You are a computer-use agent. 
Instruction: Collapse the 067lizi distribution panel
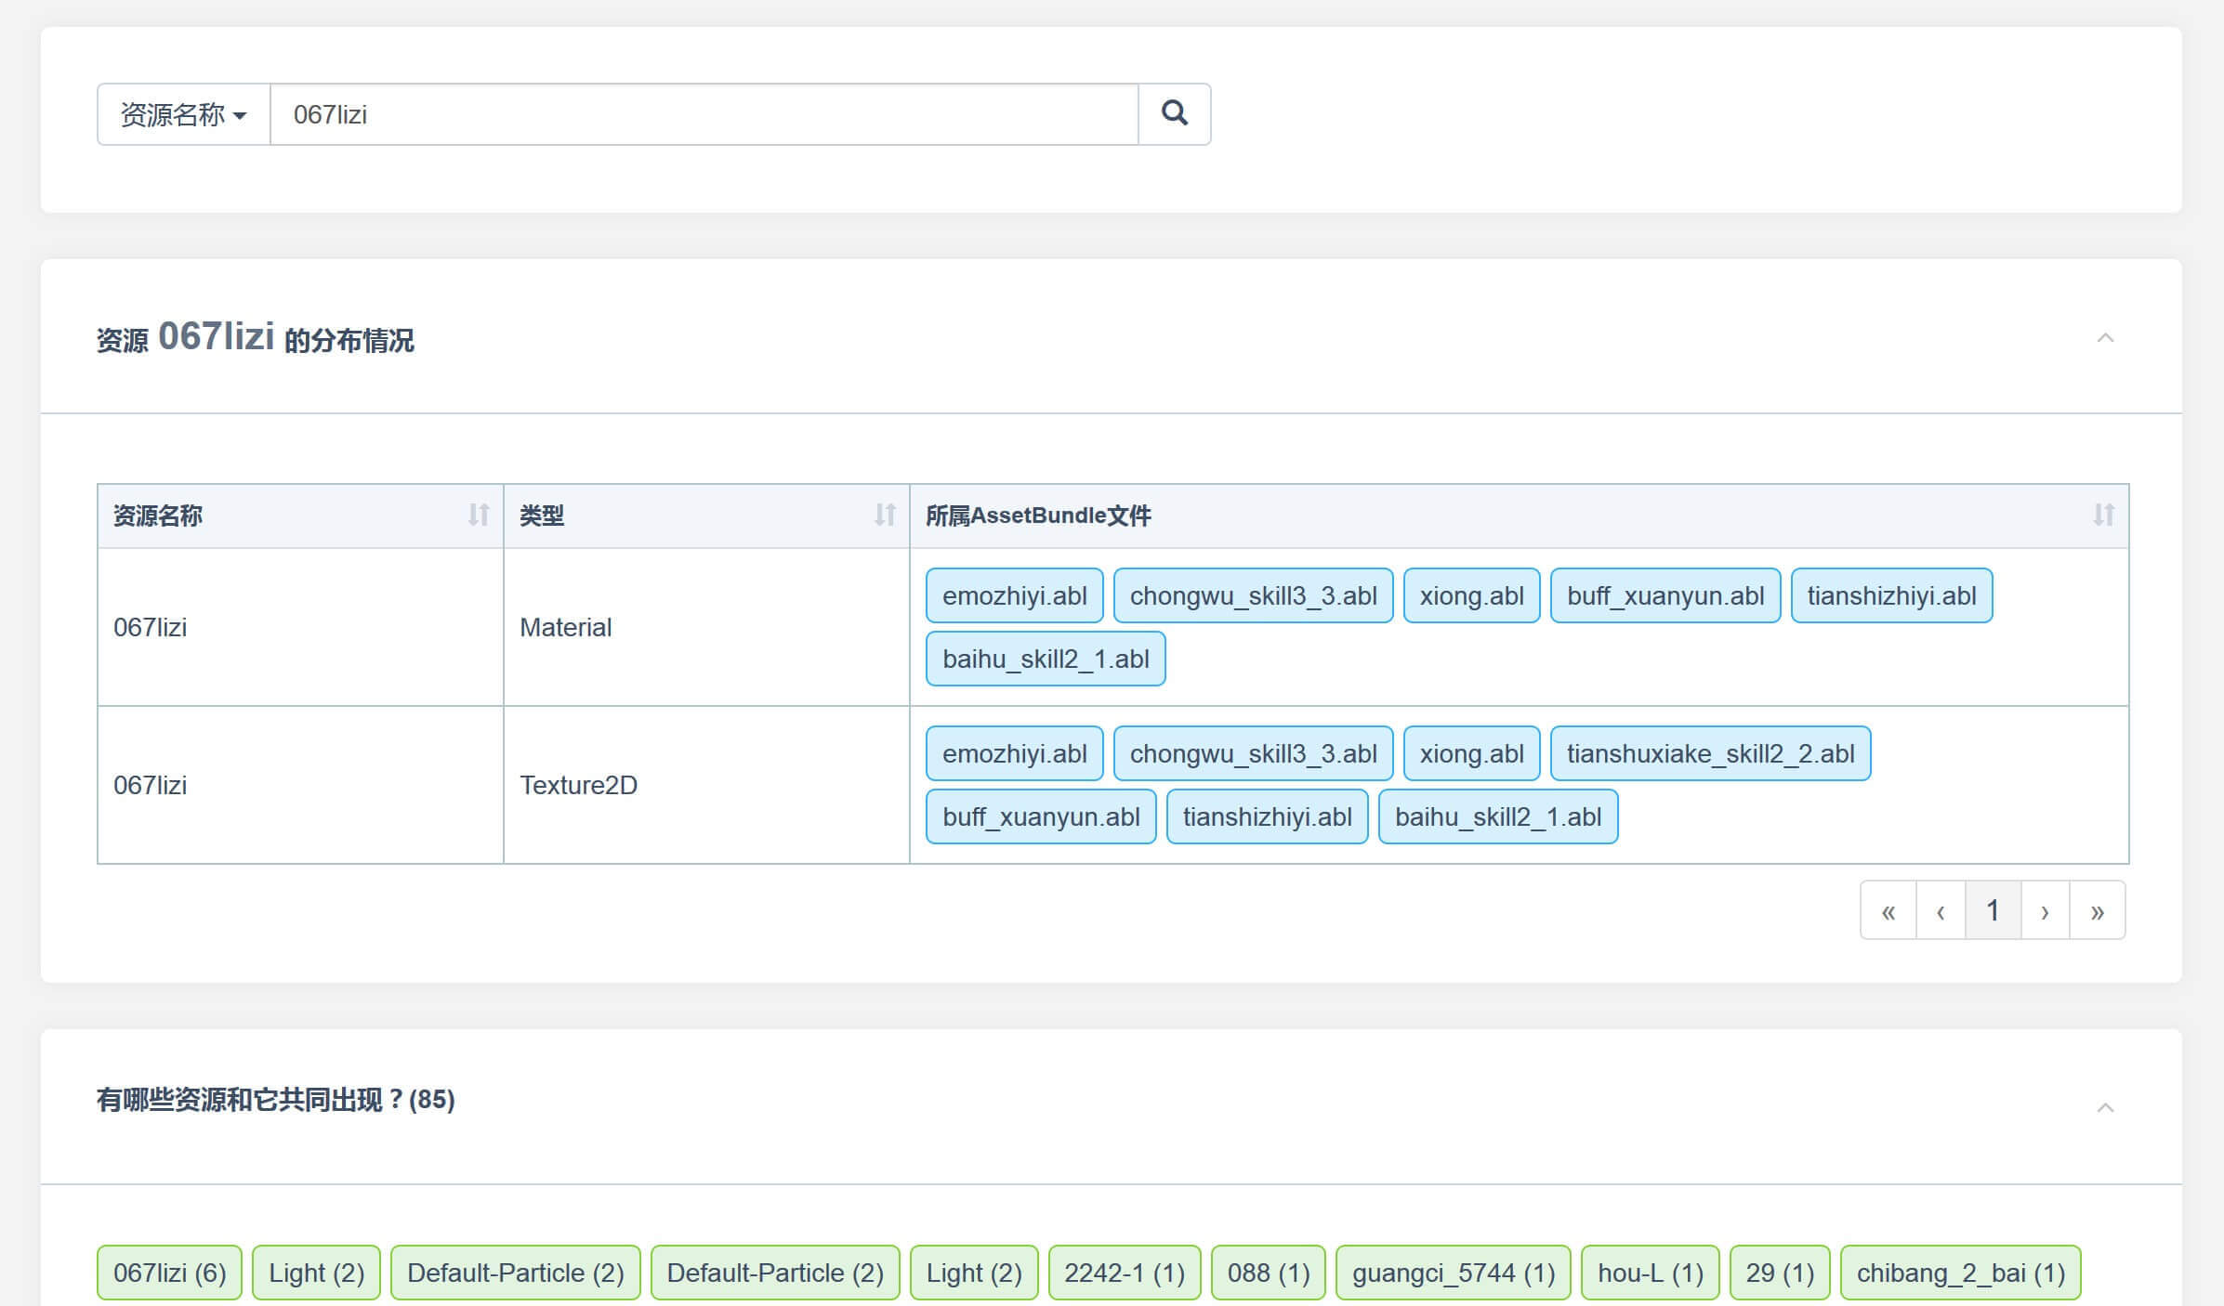point(2105,337)
